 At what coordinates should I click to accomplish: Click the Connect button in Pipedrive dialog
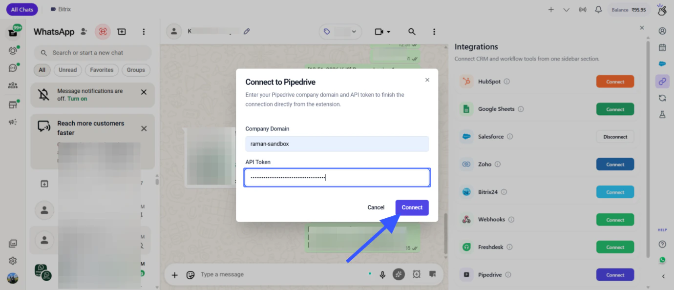click(412, 207)
